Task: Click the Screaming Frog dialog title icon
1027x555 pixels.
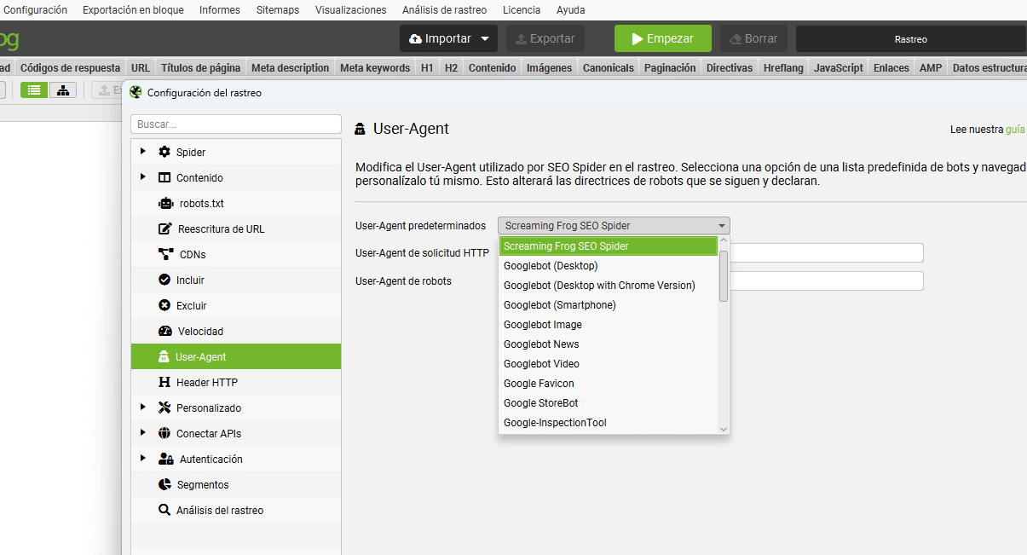Action: [x=136, y=92]
